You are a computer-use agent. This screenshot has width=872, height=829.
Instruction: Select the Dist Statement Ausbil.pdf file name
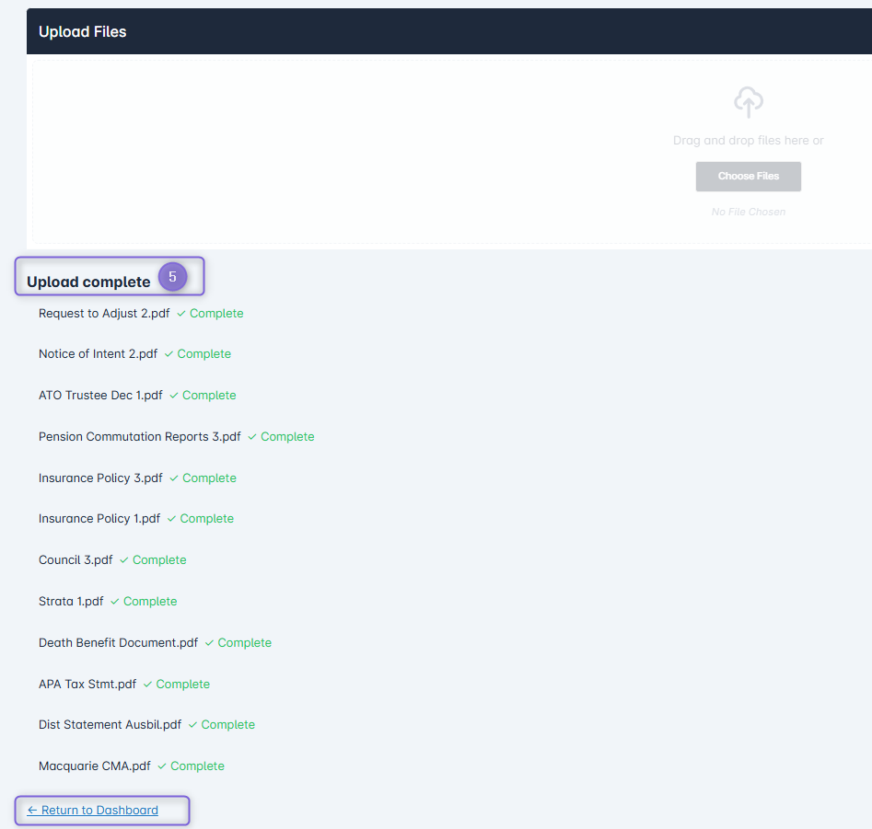110,724
